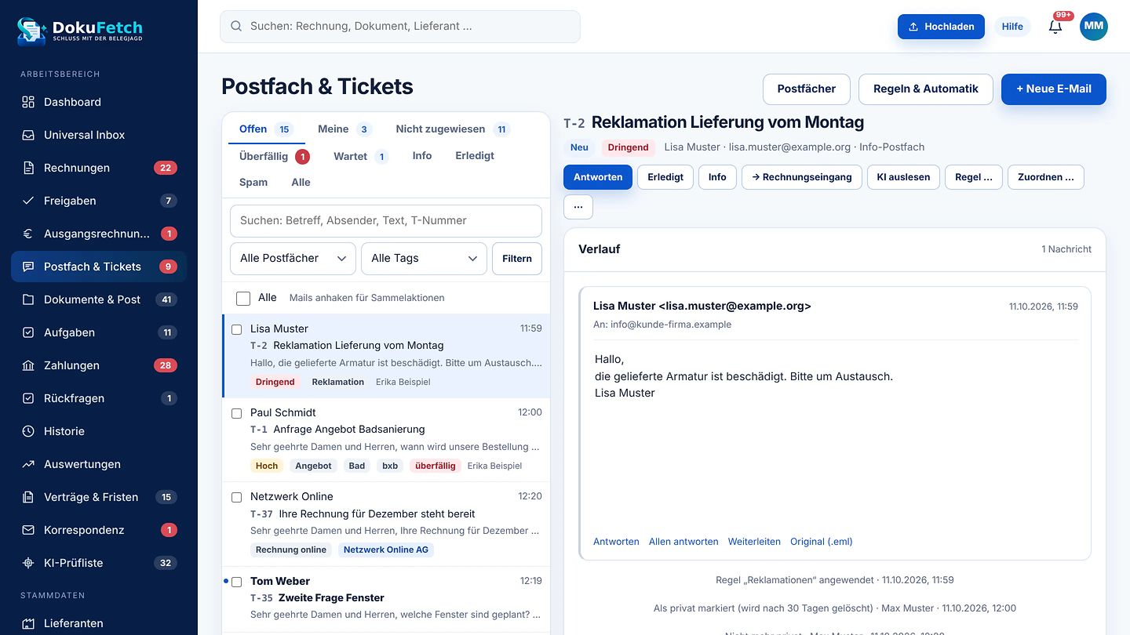Click the 'Regeln & Automatik' button
Viewport: 1130px width, 635px height.
926,89
